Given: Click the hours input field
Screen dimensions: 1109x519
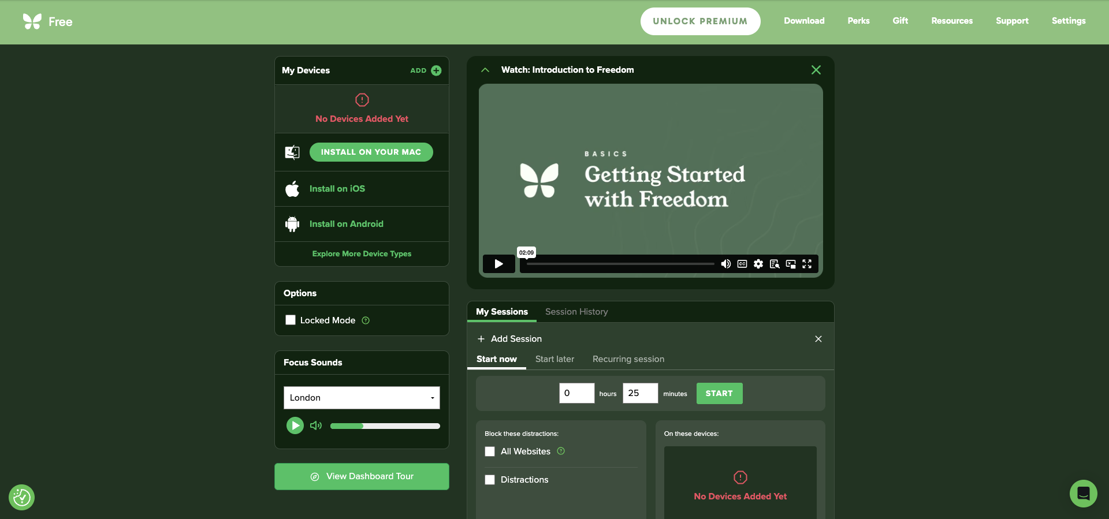Looking at the screenshot, I should coord(577,393).
